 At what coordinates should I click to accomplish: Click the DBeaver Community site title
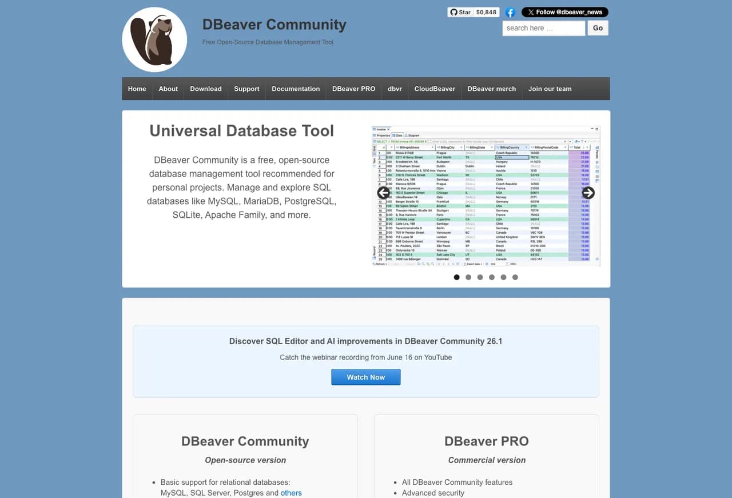(274, 25)
